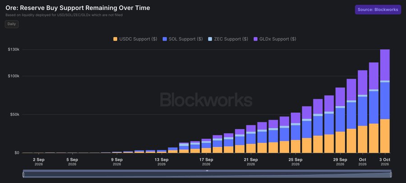This screenshot has width=406, height=183.
Task: Click the Source: Blockworks button
Action: pos(378,9)
